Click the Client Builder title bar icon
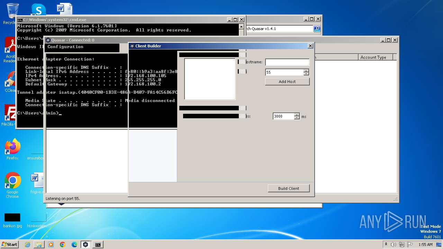443x249 pixels. 132,46
